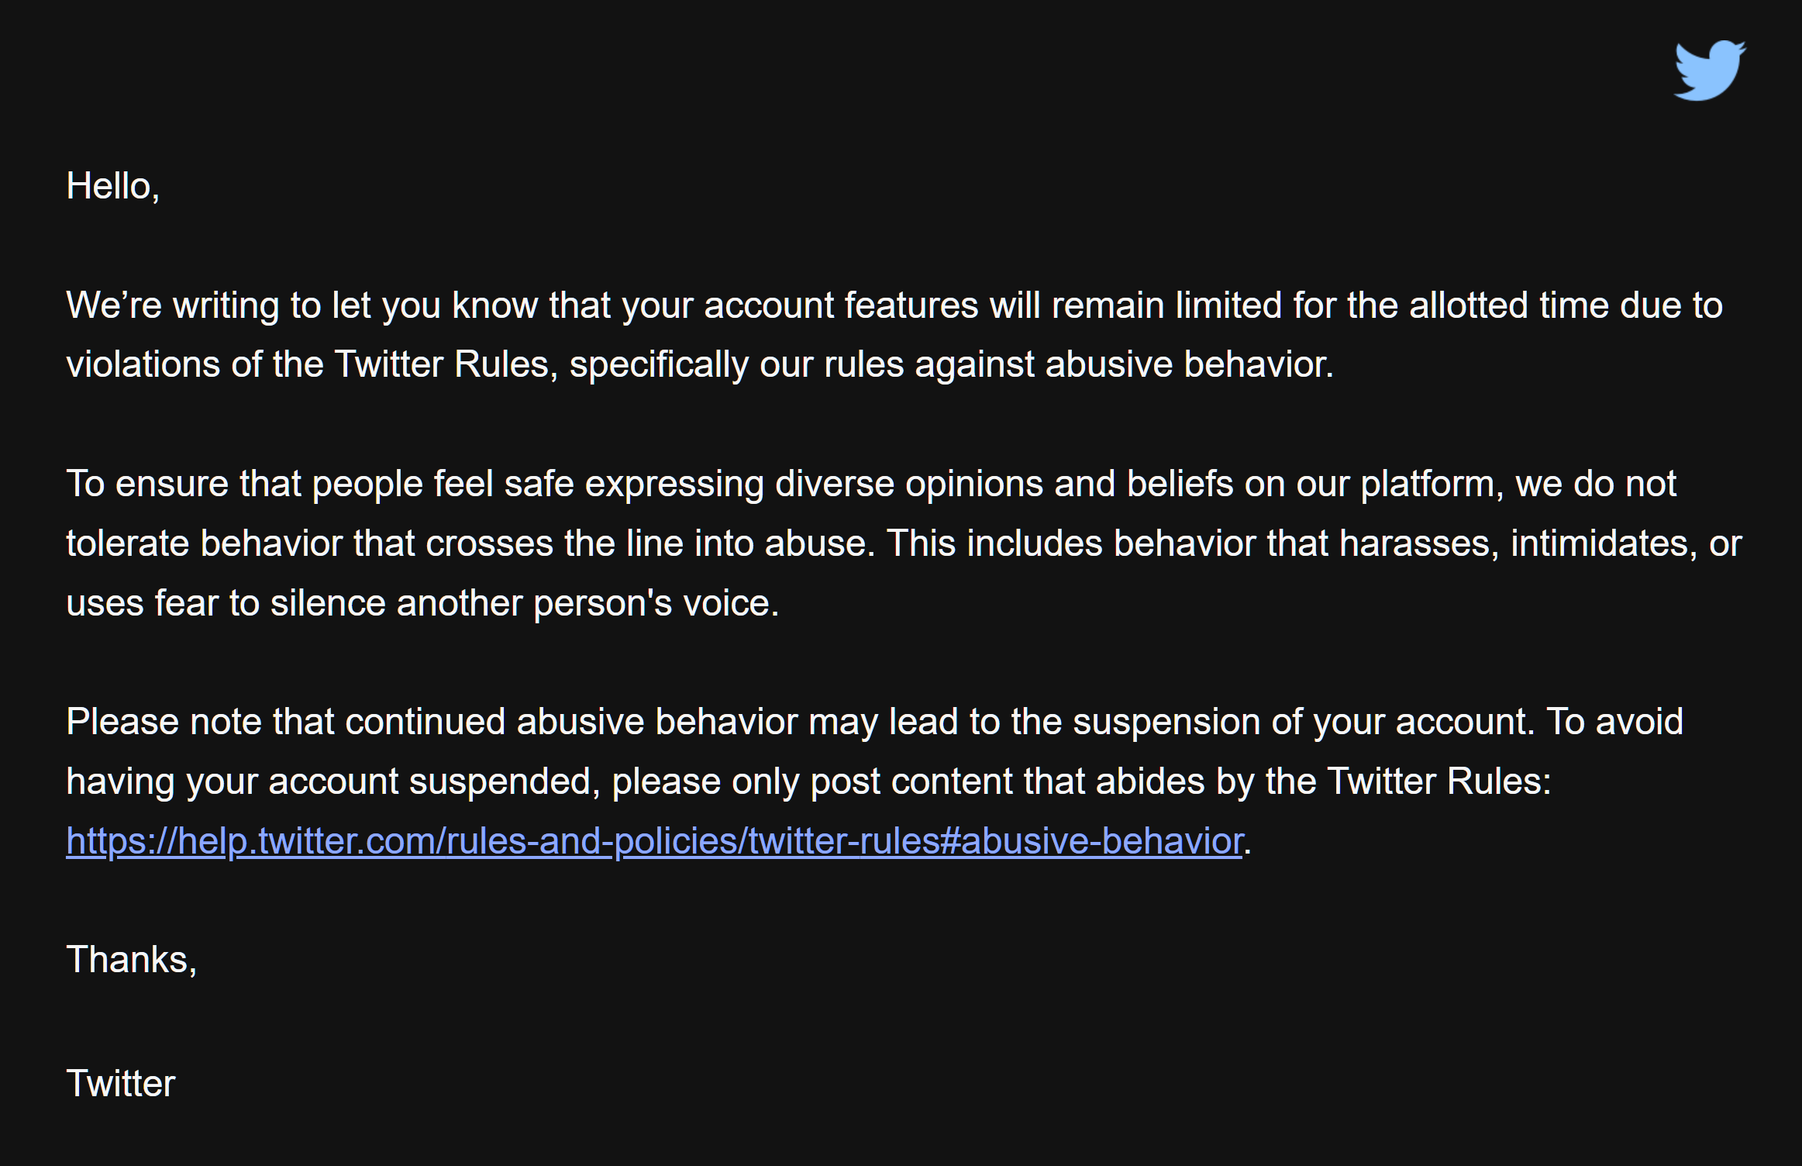This screenshot has width=1802, height=1166.
Task: Click the 'Hello,' greeting line
Action: click(x=113, y=187)
